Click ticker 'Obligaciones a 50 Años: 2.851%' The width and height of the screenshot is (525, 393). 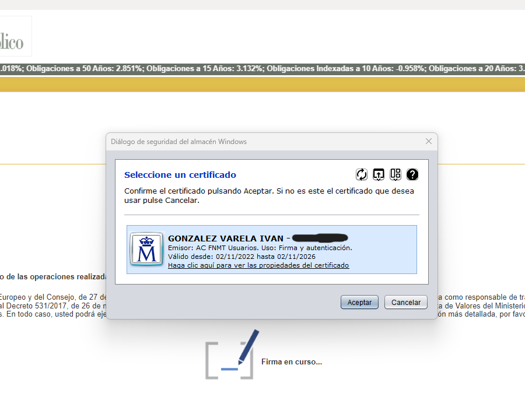(x=85, y=68)
